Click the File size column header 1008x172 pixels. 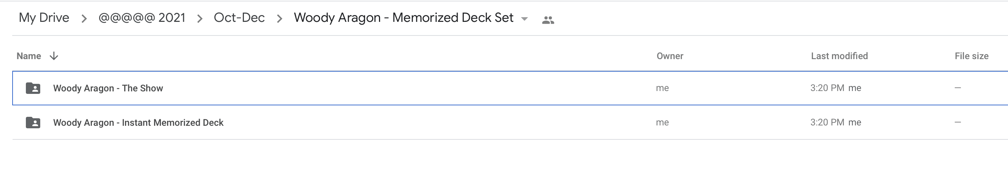click(x=972, y=56)
